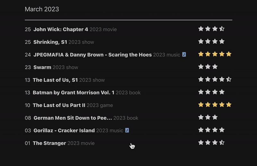This screenshot has width=257, height=166.
Task: Click the March 2023 section heading
Action: (42, 9)
